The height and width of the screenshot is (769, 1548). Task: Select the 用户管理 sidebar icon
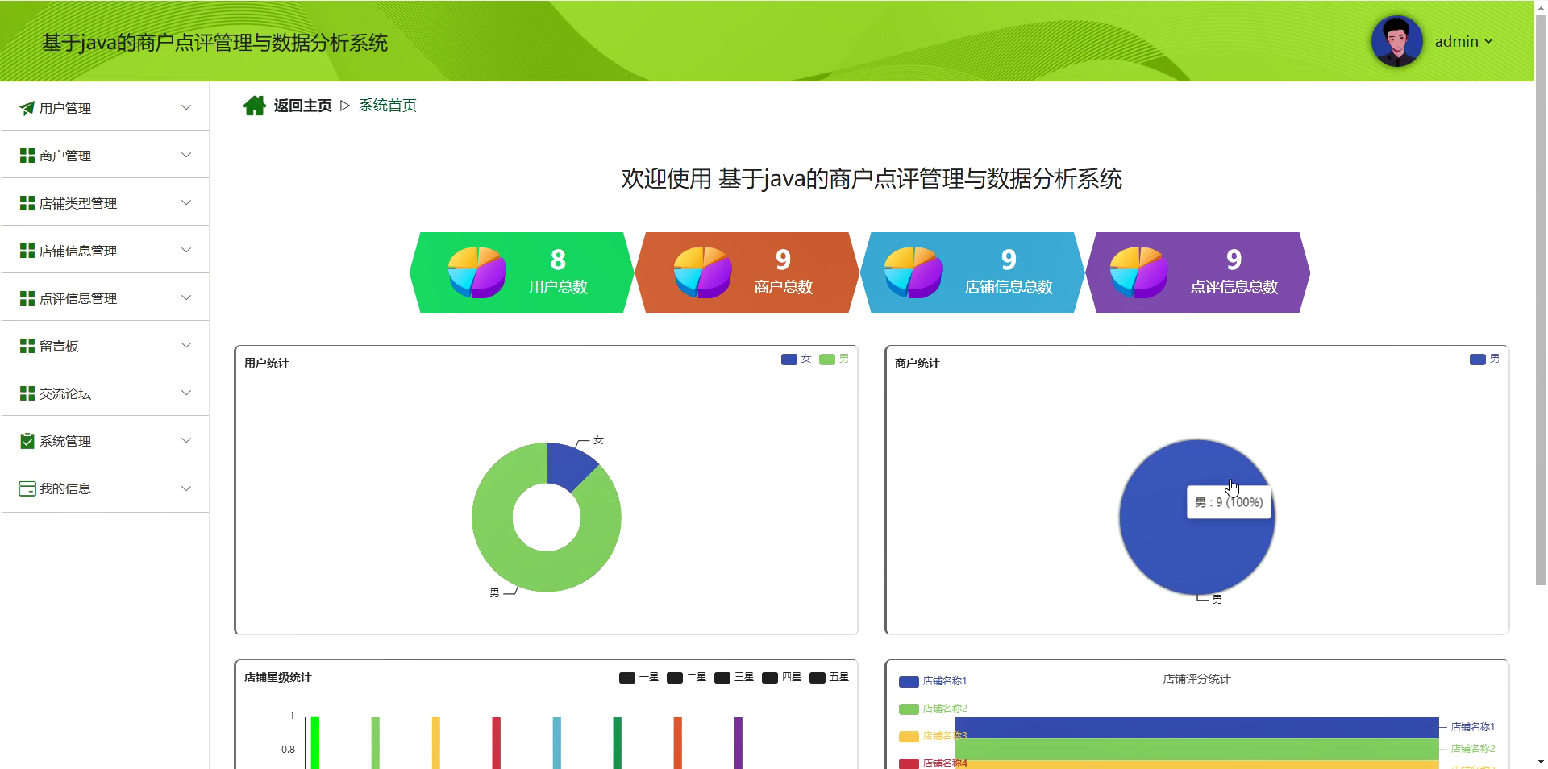click(x=25, y=107)
